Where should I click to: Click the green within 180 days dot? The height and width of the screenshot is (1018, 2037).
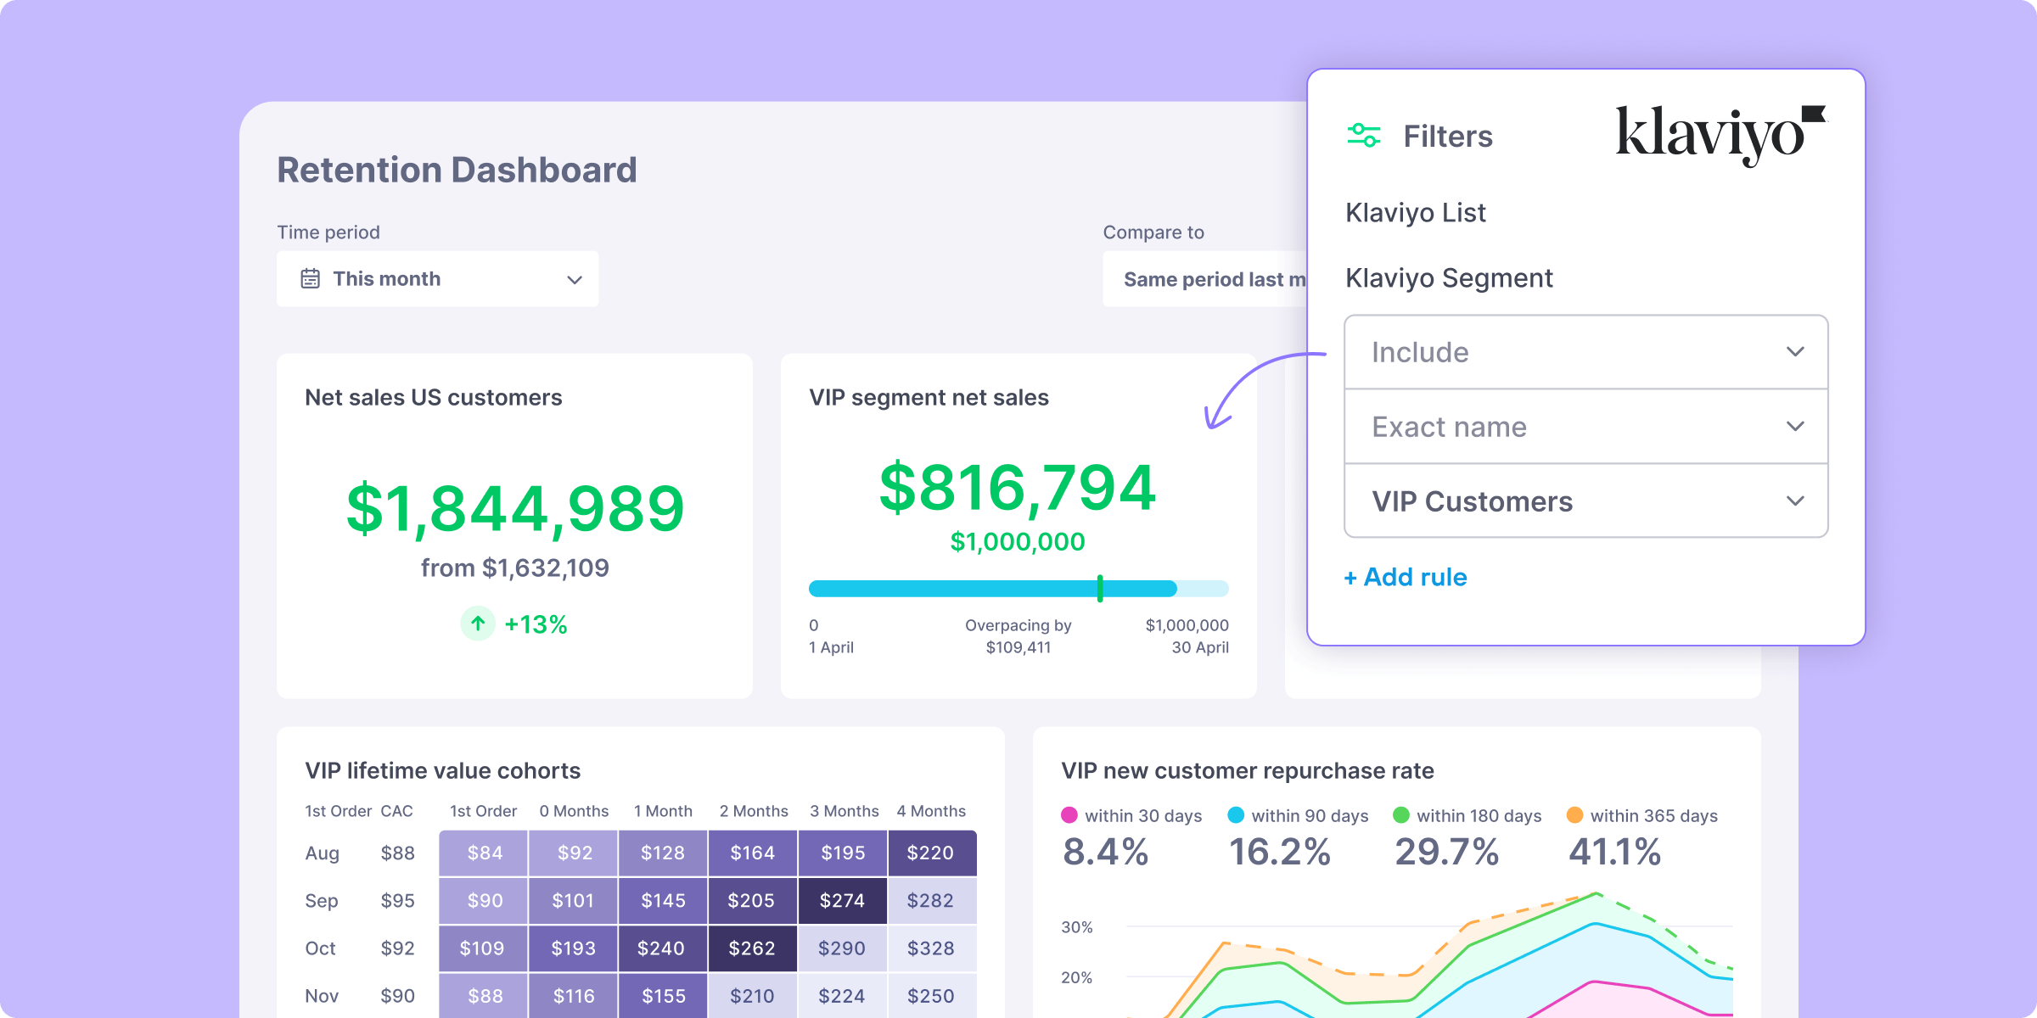point(1401,815)
